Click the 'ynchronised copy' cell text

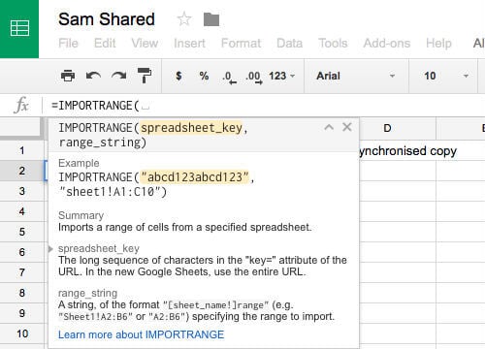point(408,151)
